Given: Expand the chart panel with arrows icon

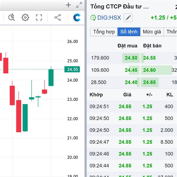Looking at the screenshot, I should (79, 5).
